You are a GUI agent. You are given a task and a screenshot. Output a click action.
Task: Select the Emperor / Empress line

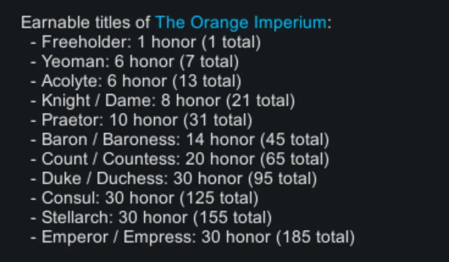click(198, 237)
